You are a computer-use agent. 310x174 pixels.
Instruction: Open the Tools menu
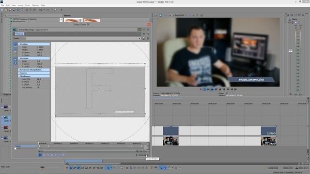pyautogui.click(x=27, y=5)
